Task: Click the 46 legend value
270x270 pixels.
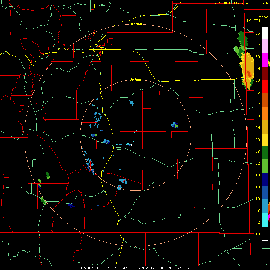Action: (x=258, y=92)
